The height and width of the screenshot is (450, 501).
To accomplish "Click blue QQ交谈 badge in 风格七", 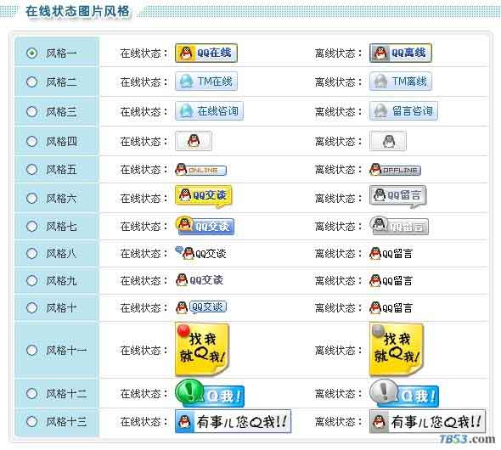I will point(205,226).
